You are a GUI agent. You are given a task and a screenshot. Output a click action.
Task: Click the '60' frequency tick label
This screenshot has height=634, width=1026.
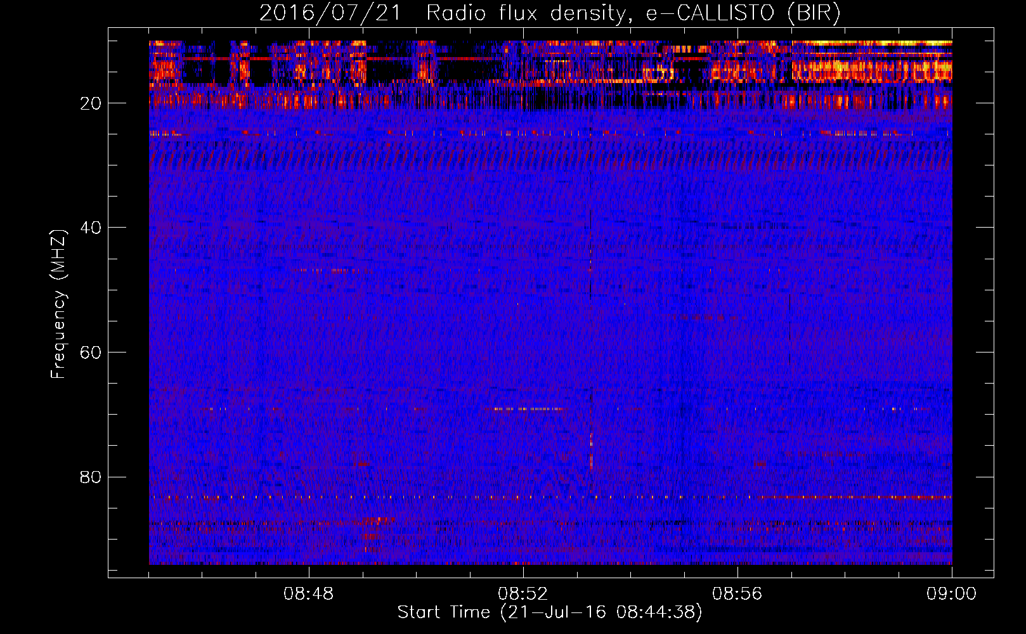point(91,353)
